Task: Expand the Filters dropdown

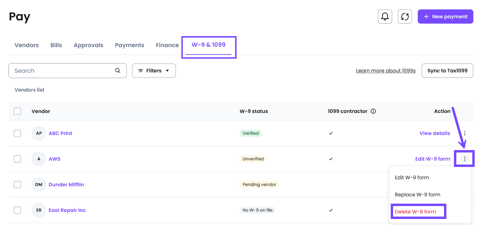Action: tap(154, 71)
